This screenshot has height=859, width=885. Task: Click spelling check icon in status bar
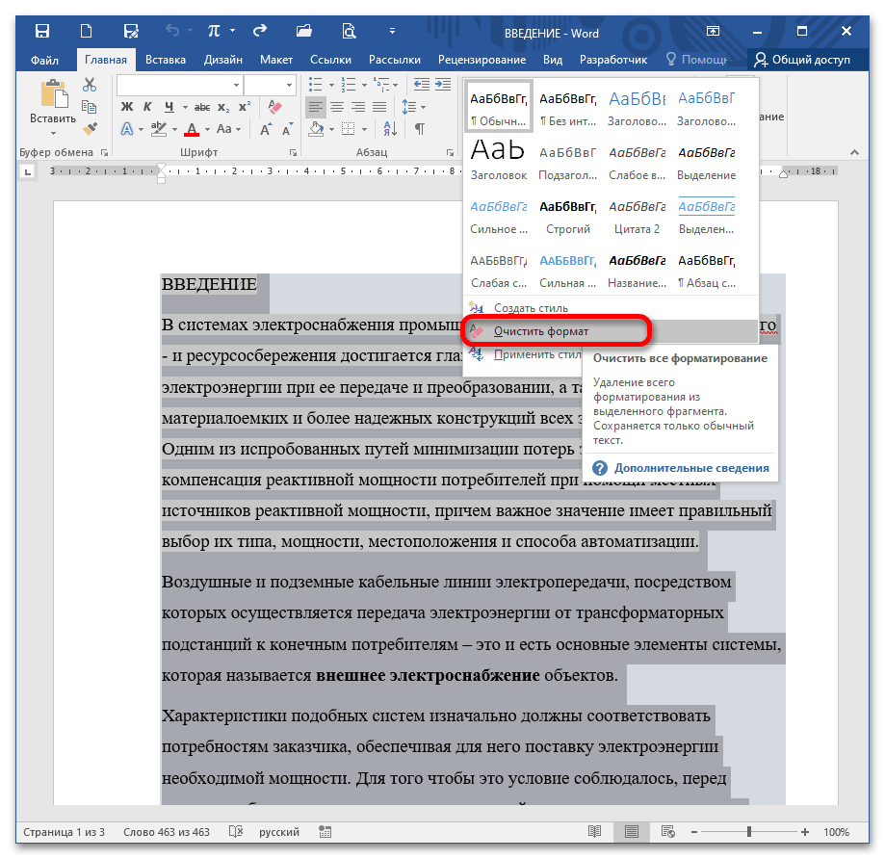(236, 831)
